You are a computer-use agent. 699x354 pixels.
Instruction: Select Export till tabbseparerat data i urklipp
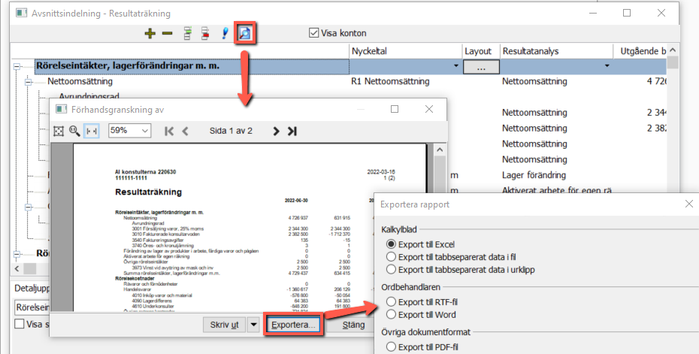391,269
